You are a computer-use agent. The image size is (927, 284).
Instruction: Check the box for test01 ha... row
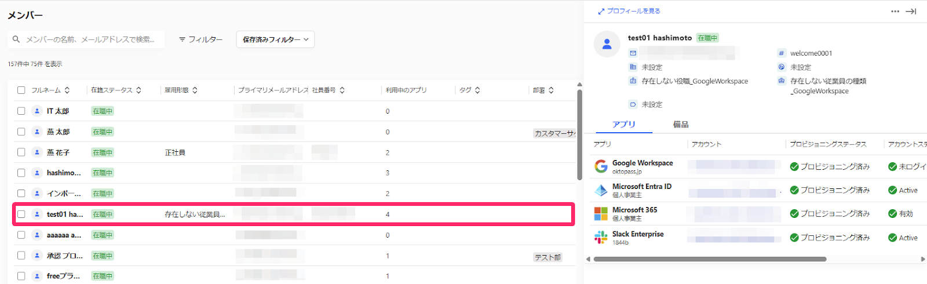tap(21, 214)
